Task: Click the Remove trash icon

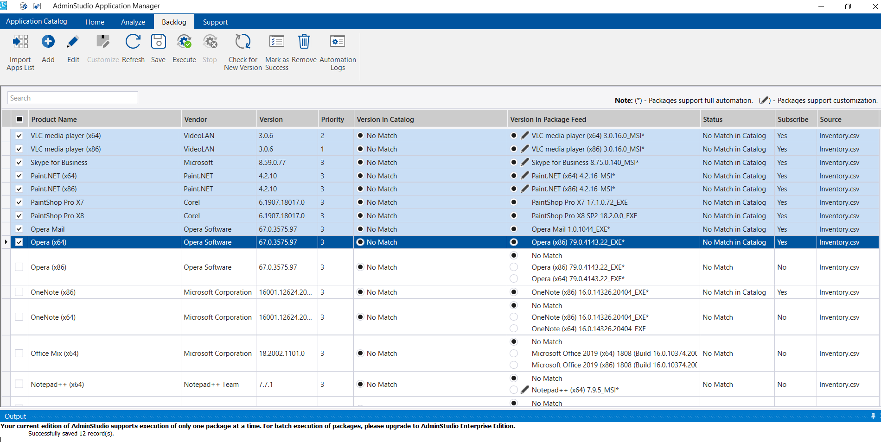Action: (304, 42)
